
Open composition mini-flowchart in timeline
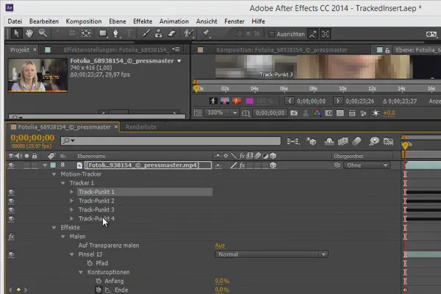(x=293, y=141)
